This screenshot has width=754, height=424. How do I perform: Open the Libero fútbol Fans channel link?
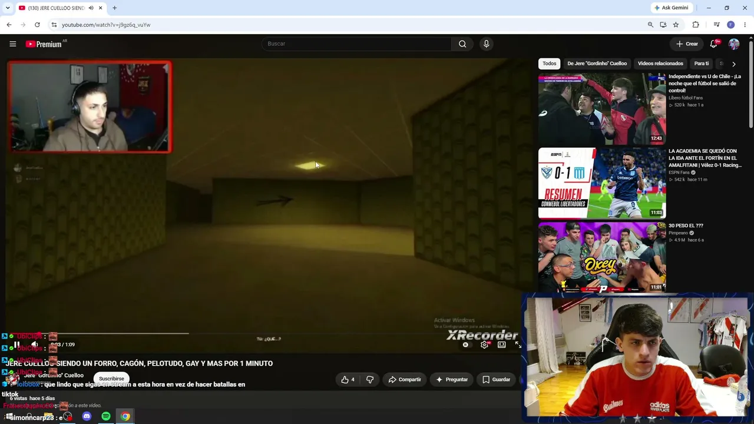pyautogui.click(x=686, y=98)
